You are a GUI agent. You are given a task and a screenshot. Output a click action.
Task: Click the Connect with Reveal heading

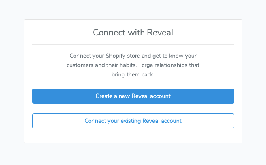click(133, 33)
